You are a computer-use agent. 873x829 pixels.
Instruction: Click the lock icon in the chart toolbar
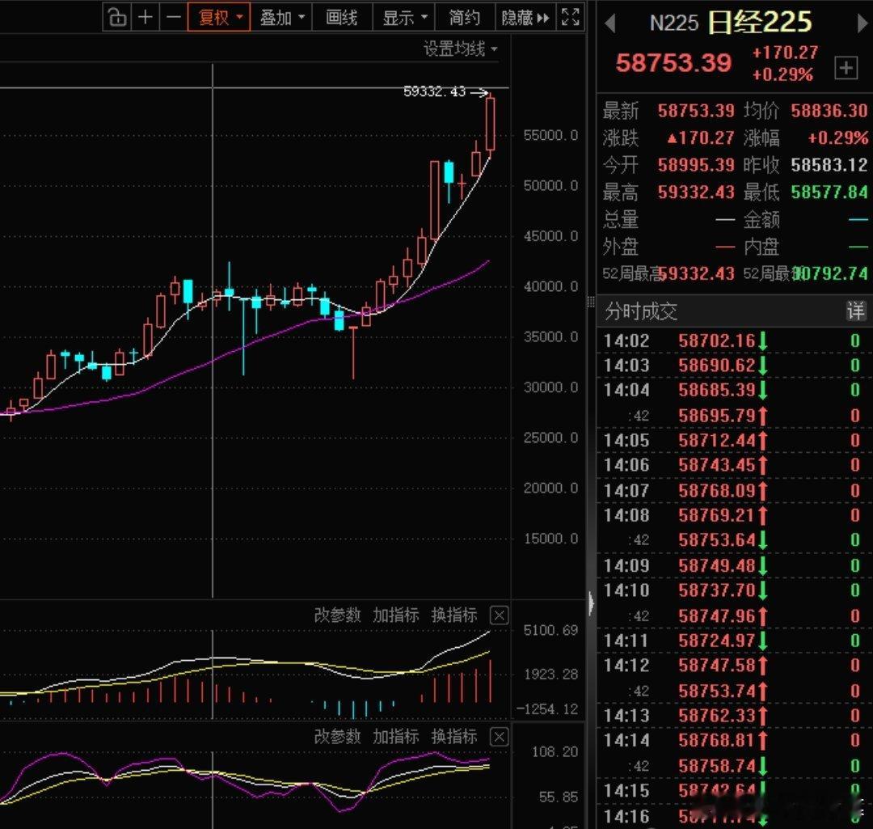pos(117,17)
